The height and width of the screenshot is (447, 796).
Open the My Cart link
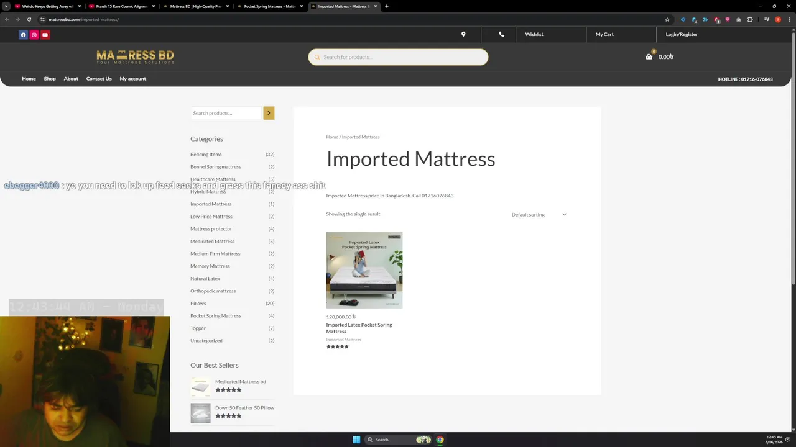604,34
